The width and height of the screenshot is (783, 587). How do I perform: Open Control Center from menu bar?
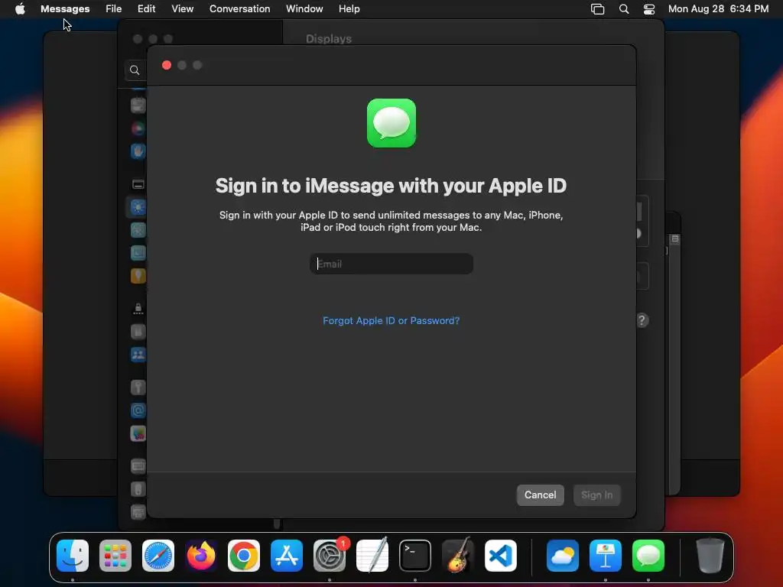click(x=648, y=9)
